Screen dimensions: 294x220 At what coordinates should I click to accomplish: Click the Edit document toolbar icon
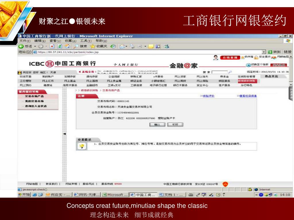[140, 46]
